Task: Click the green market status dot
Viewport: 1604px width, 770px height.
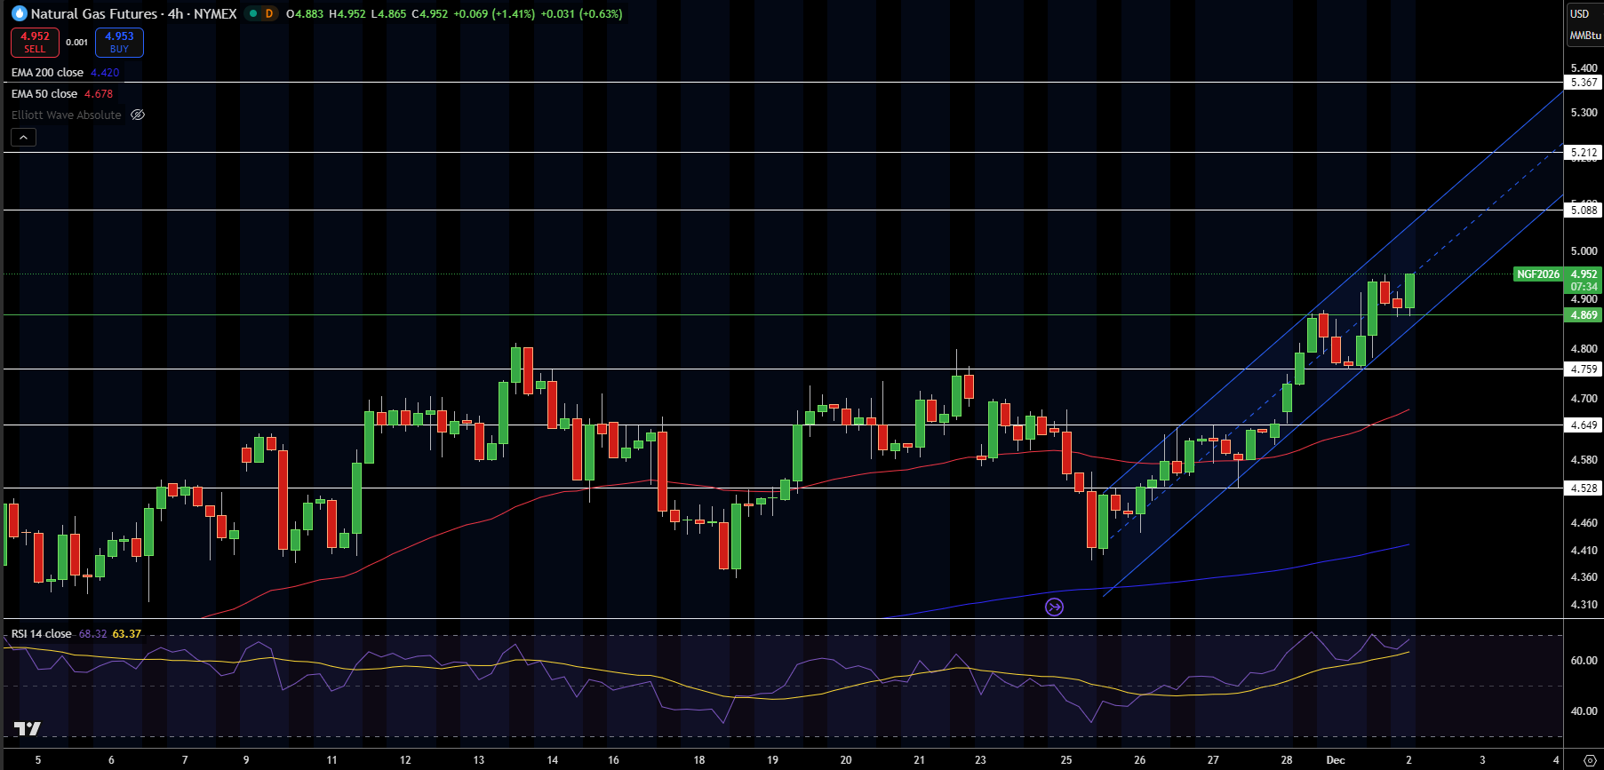Action: click(x=253, y=13)
